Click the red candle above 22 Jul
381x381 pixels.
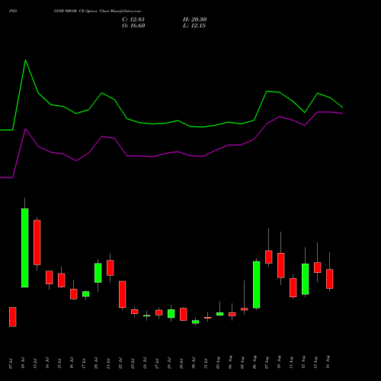pyautogui.click(x=123, y=294)
